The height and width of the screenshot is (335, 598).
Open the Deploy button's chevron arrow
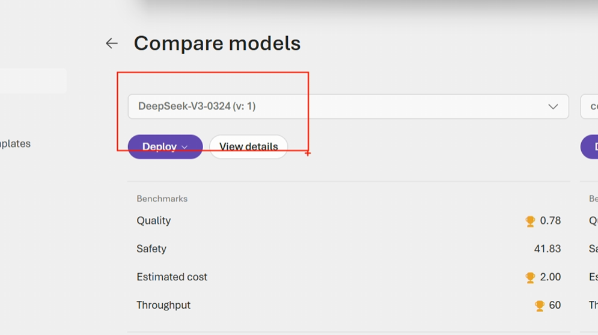185,147
